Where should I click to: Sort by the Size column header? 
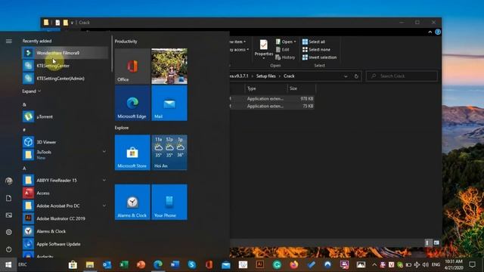pos(301,88)
